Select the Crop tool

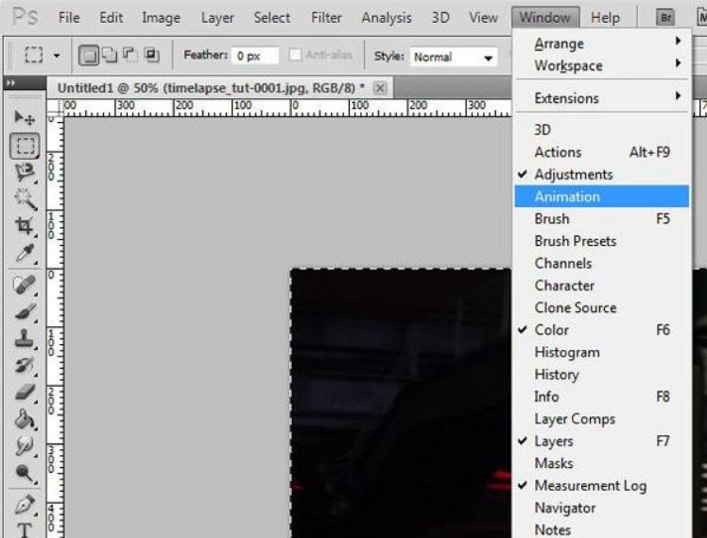coord(25,226)
